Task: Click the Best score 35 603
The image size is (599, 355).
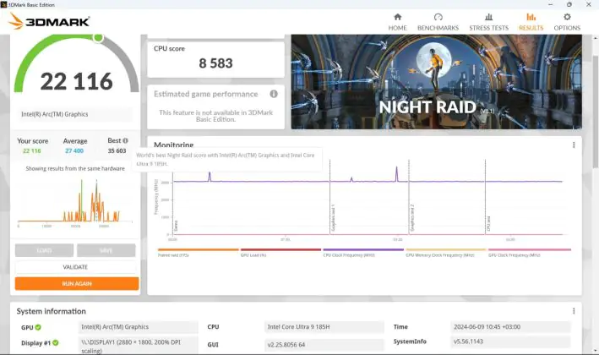Action: point(117,150)
